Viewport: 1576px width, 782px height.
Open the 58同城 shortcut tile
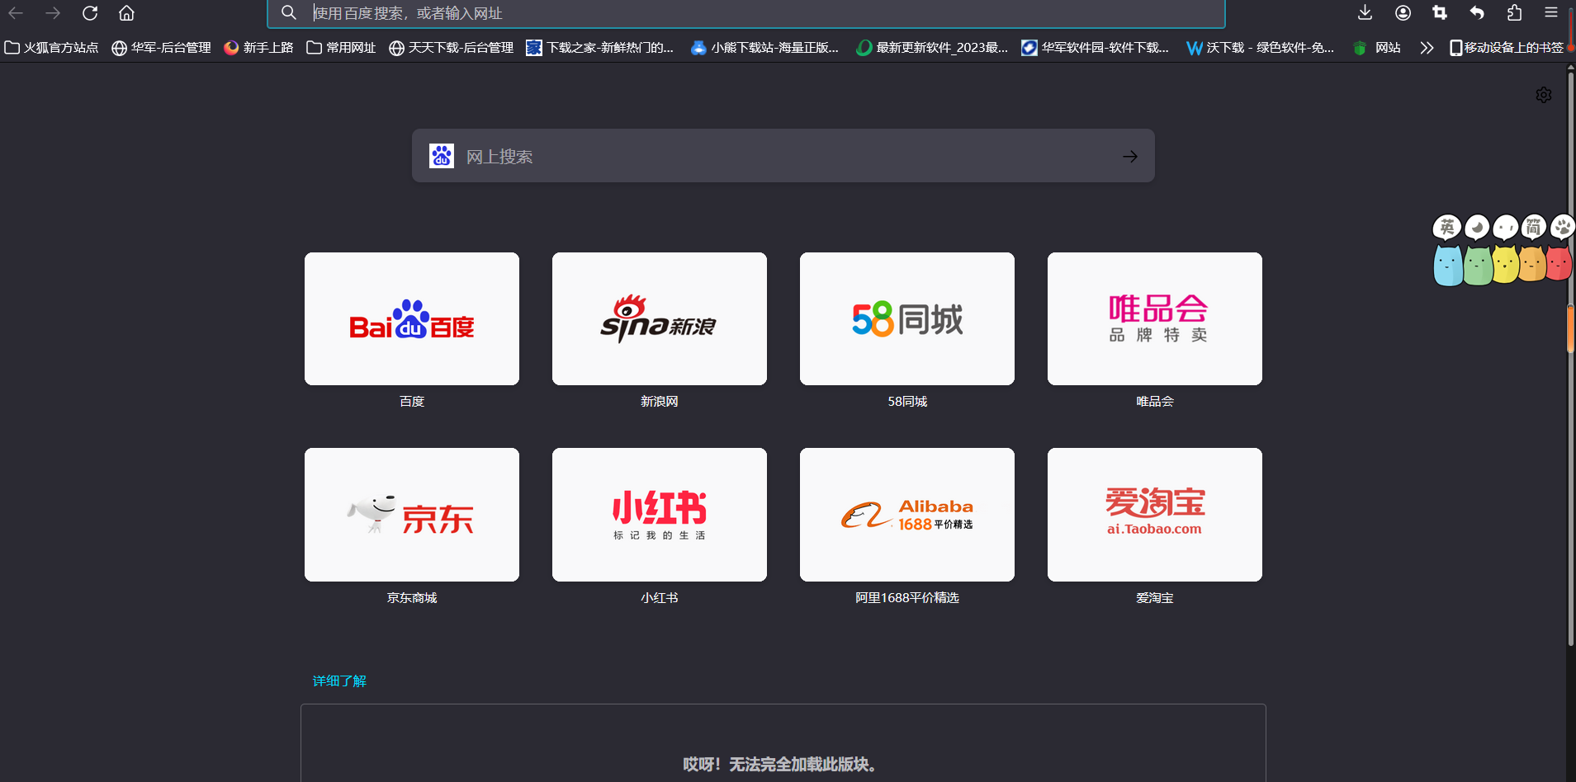click(907, 318)
